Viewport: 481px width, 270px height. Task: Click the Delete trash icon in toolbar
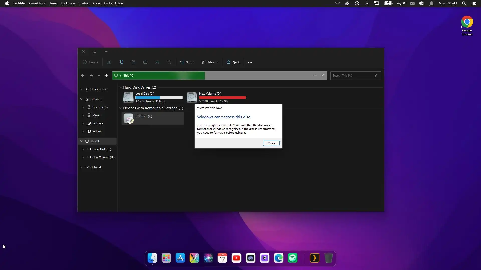169,62
